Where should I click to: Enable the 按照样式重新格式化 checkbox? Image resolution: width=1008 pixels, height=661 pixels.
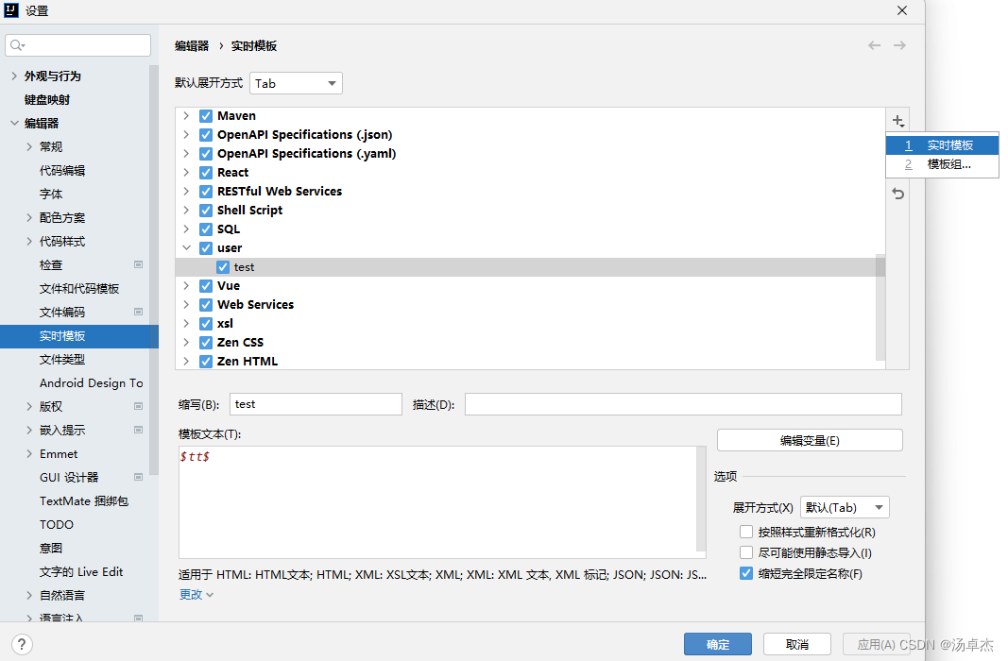(746, 532)
